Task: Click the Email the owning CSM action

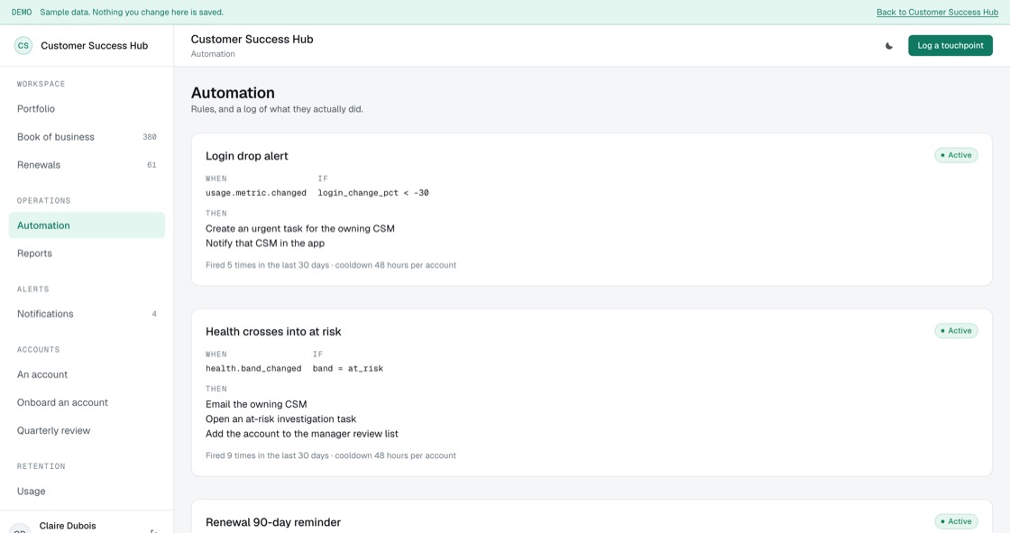Action: [x=256, y=404]
